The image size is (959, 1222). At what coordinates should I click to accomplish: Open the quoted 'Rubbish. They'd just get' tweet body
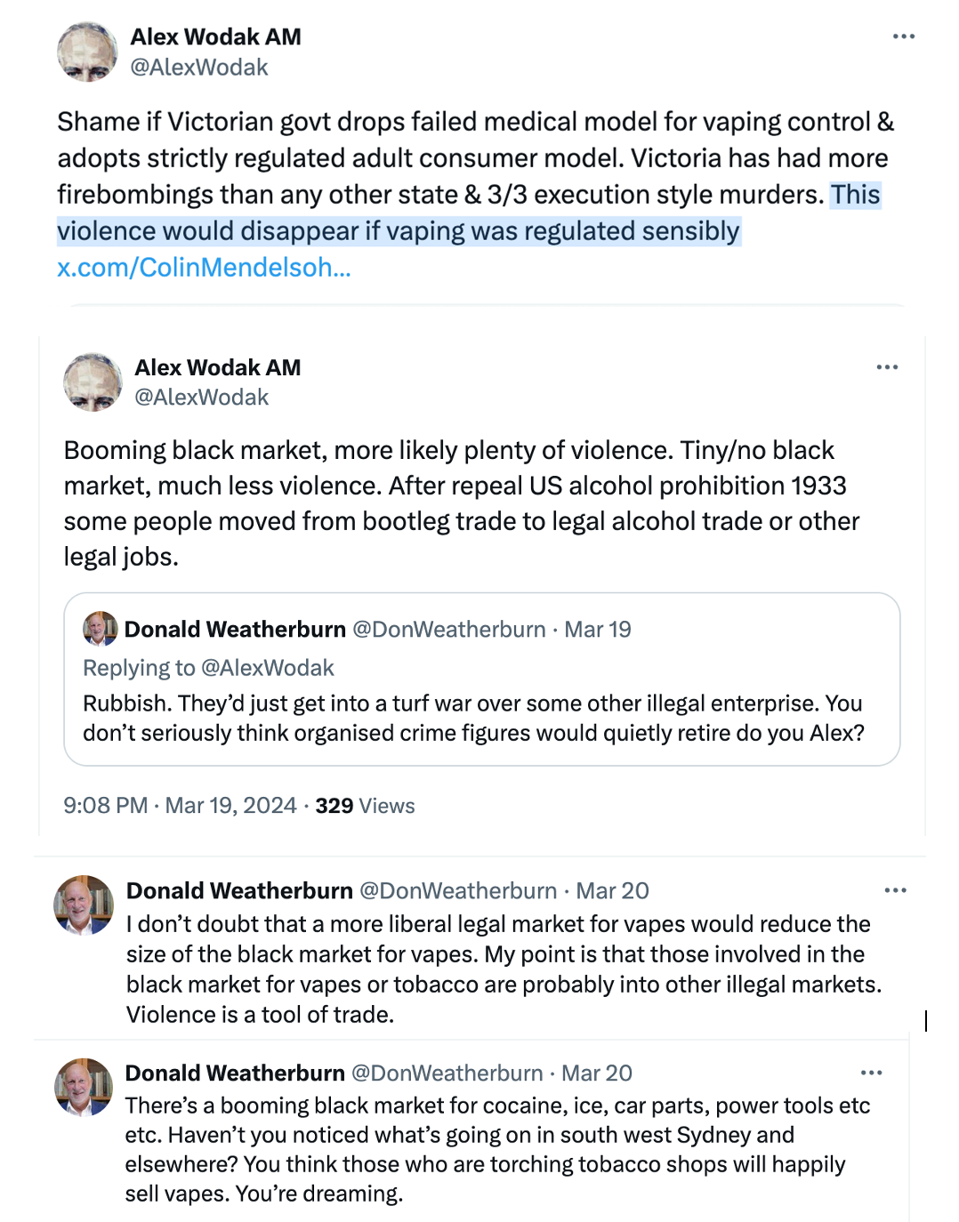[473, 719]
